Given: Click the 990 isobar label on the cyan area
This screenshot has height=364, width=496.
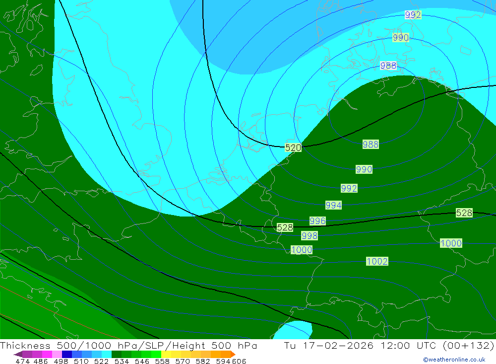Looking at the screenshot, I should 400,37.
